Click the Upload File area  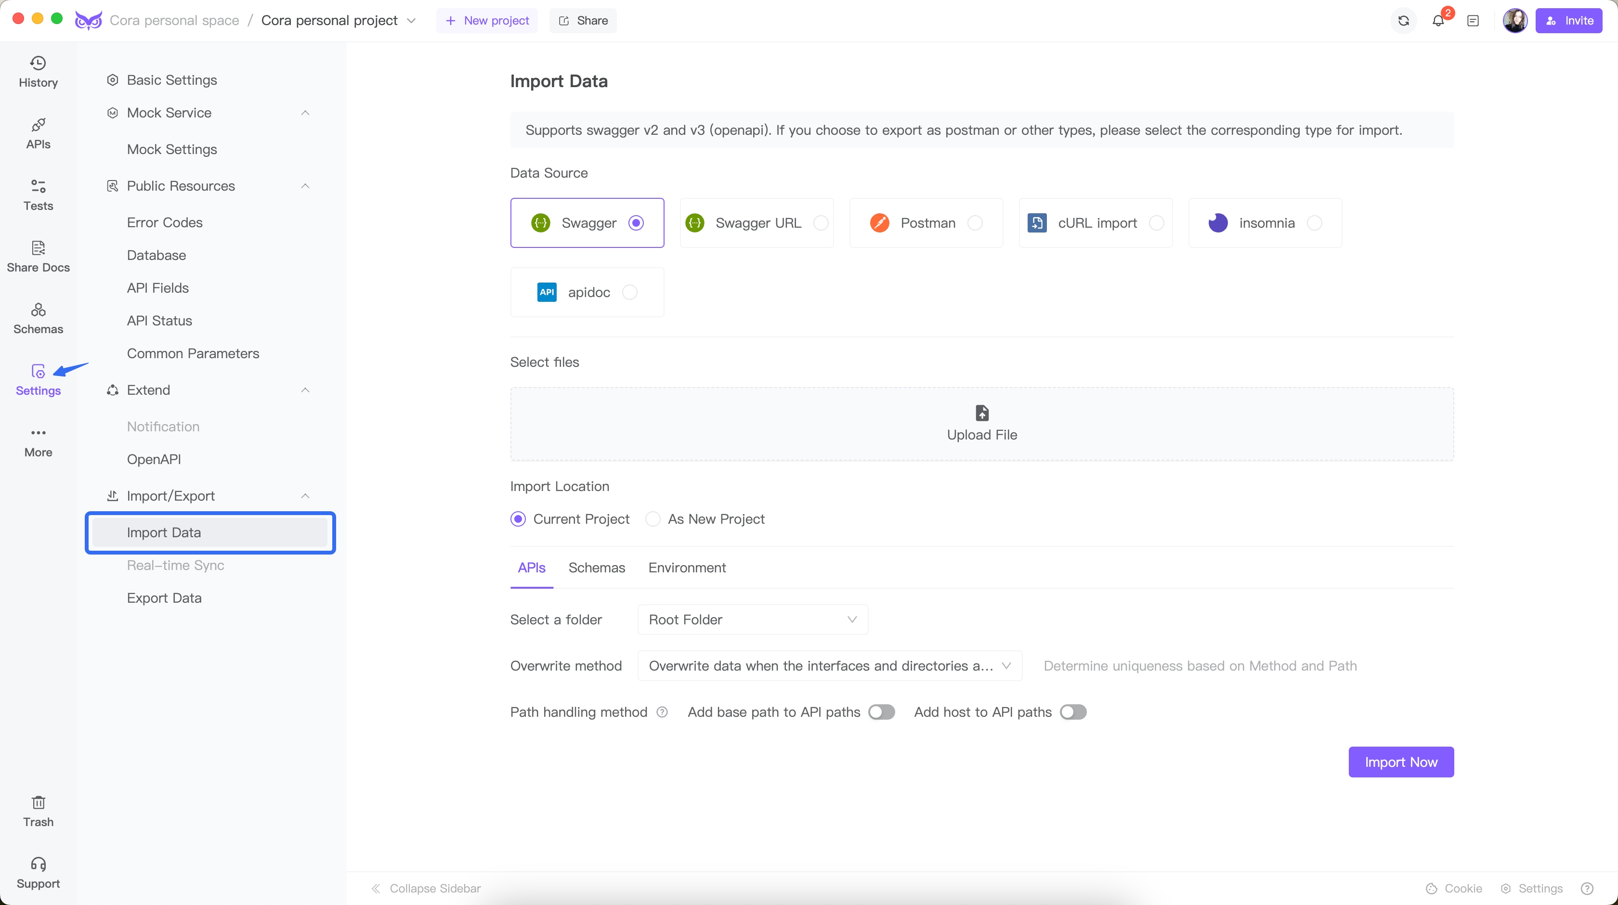[x=982, y=424]
